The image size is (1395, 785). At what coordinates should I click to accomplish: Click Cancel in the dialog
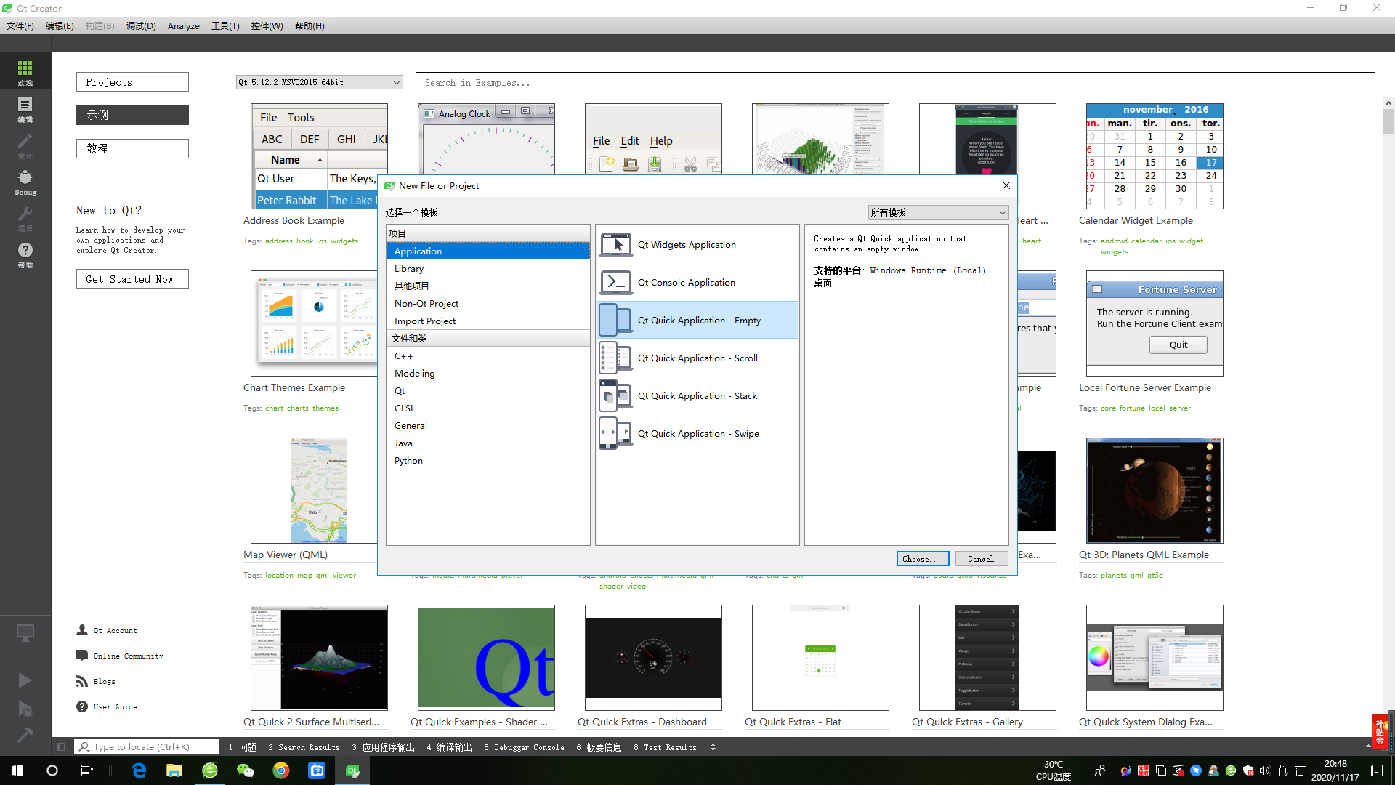click(x=980, y=559)
